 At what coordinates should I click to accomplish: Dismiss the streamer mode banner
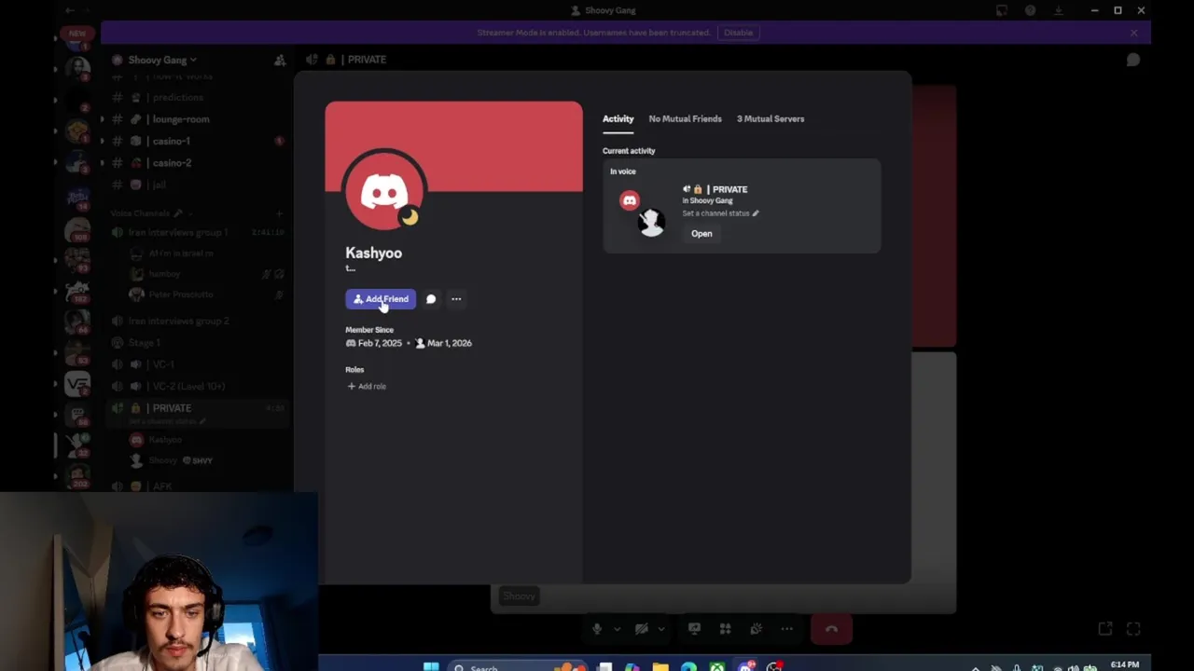coord(1133,33)
